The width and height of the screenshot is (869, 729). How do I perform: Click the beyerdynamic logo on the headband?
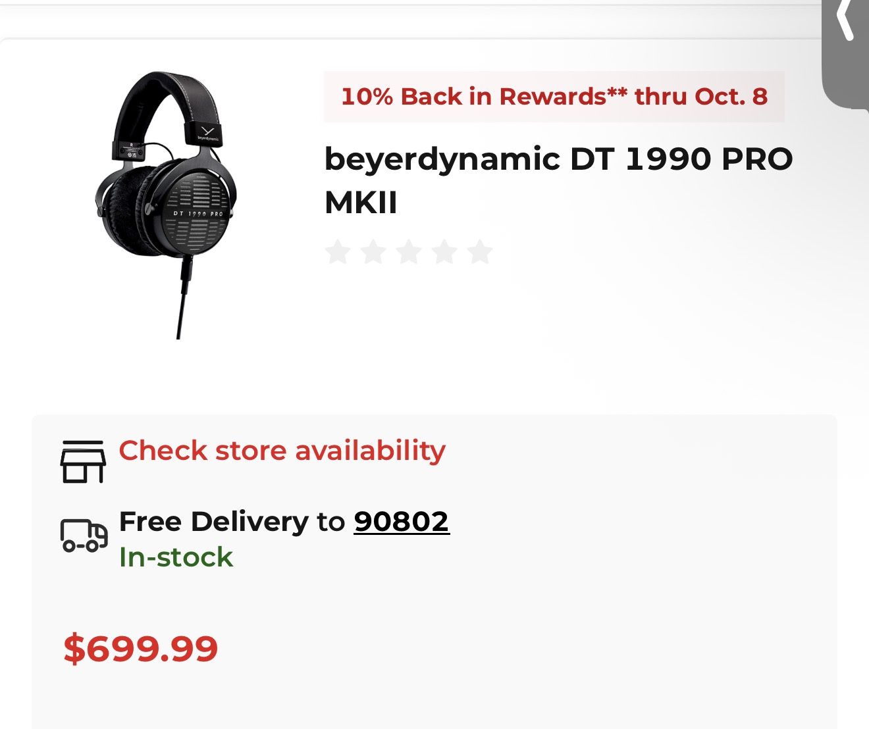click(208, 136)
